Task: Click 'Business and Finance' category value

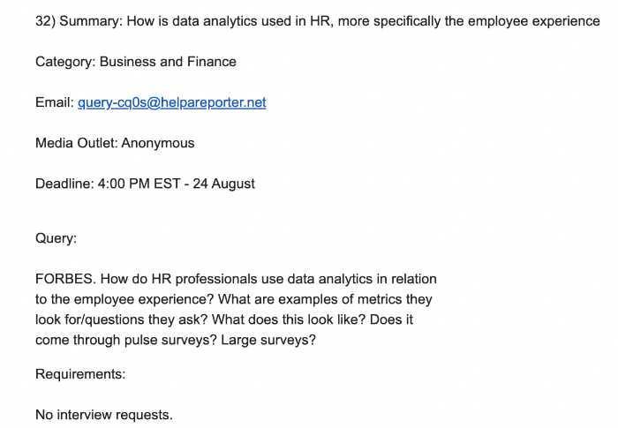Action: pos(168,62)
